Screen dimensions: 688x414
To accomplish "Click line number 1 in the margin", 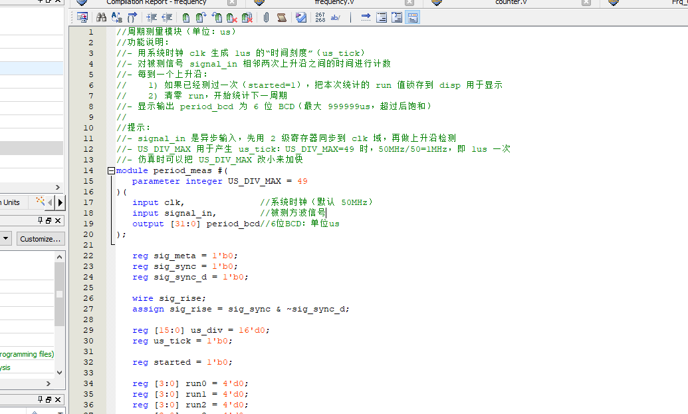I will tap(91, 32).
